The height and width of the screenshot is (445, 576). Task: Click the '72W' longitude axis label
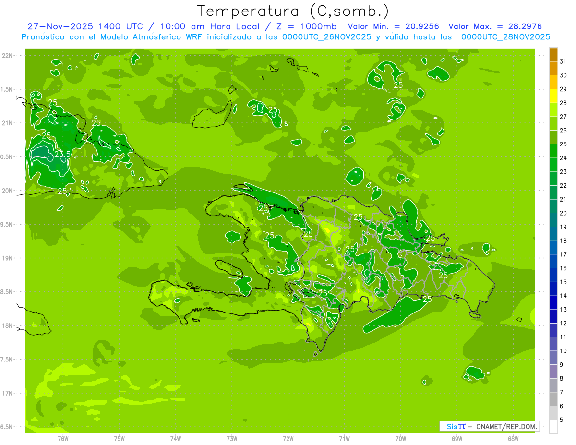(288, 438)
